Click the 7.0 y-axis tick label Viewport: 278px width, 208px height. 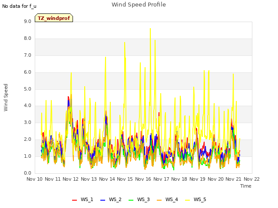27,55
